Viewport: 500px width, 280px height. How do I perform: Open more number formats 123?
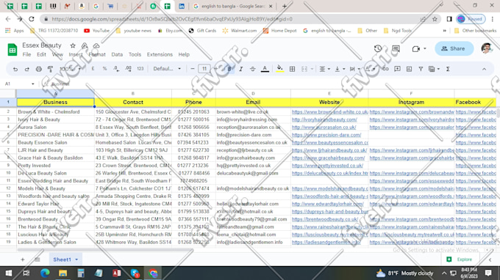click(140, 69)
